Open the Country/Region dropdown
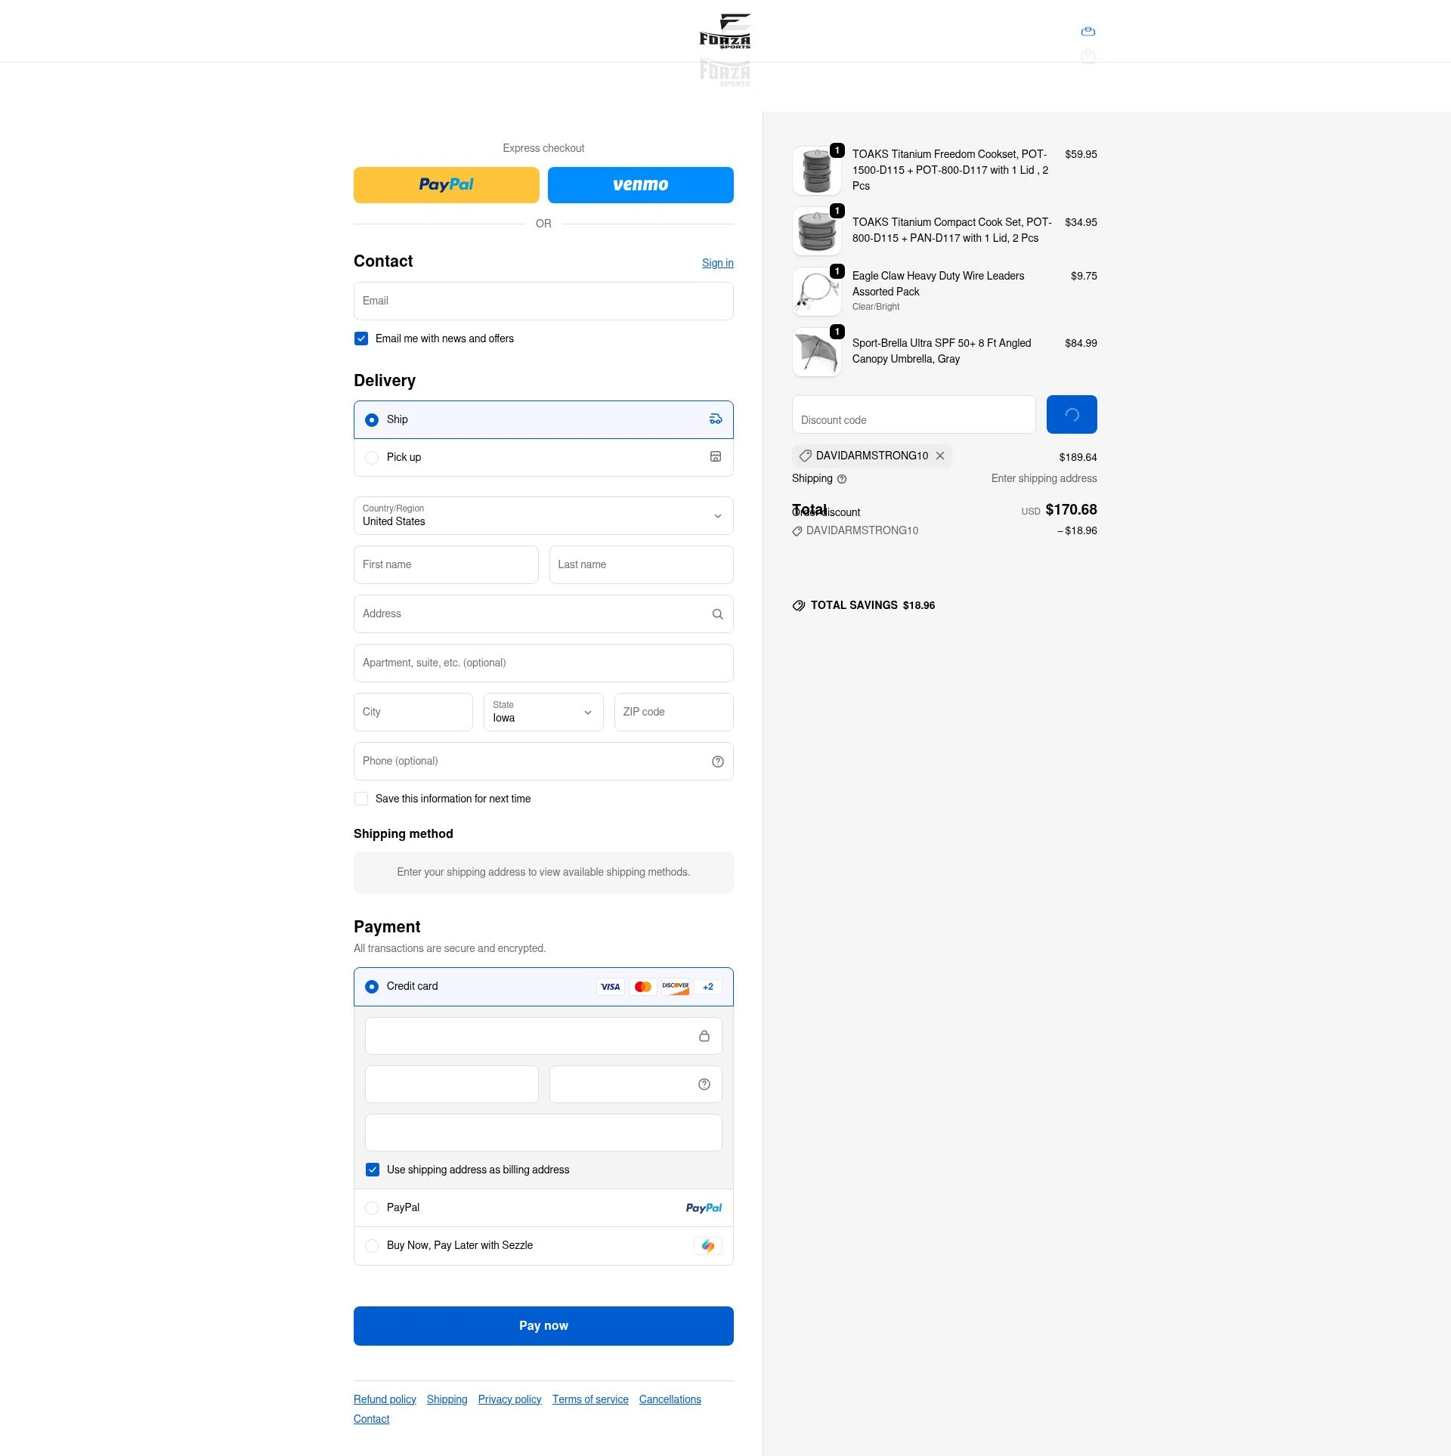The width and height of the screenshot is (1451, 1456). point(543,516)
